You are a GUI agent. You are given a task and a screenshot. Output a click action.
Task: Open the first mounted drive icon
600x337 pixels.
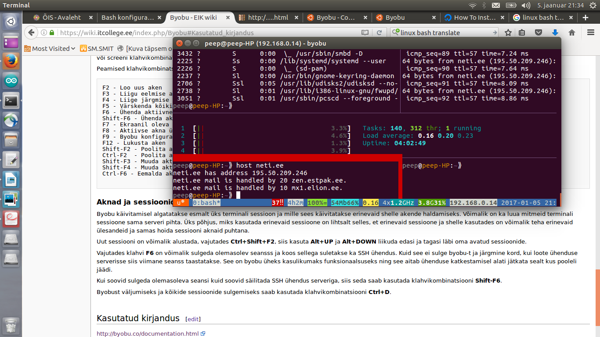pyautogui.click(x=11, y=239)
